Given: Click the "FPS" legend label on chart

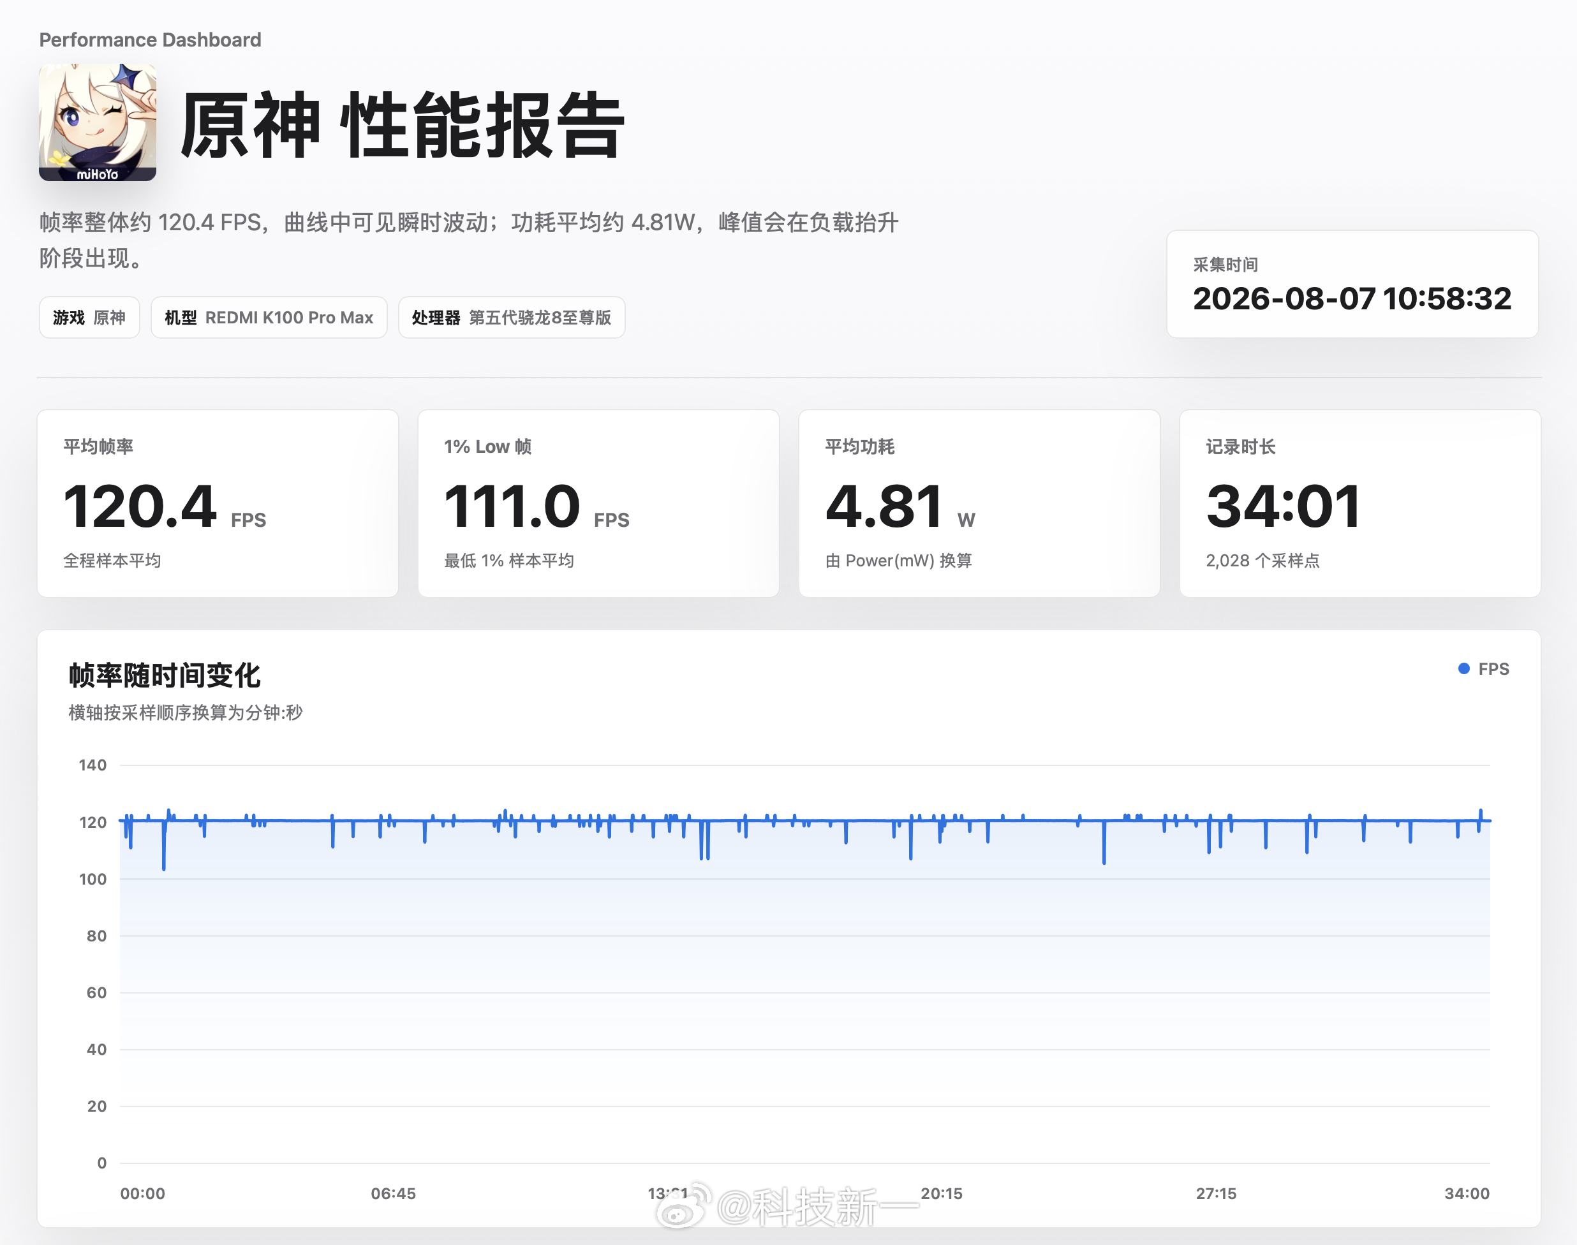Looking at the screenshot, I should point(1494,669).
